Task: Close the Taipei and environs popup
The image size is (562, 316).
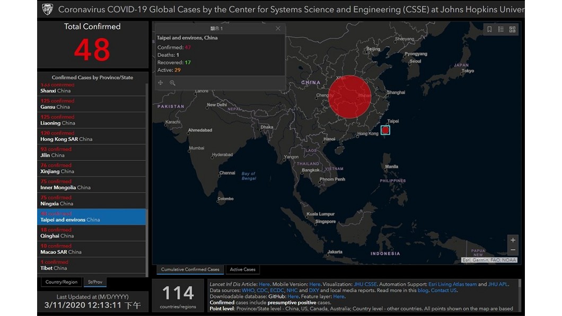Action: [x=278, y=28]
